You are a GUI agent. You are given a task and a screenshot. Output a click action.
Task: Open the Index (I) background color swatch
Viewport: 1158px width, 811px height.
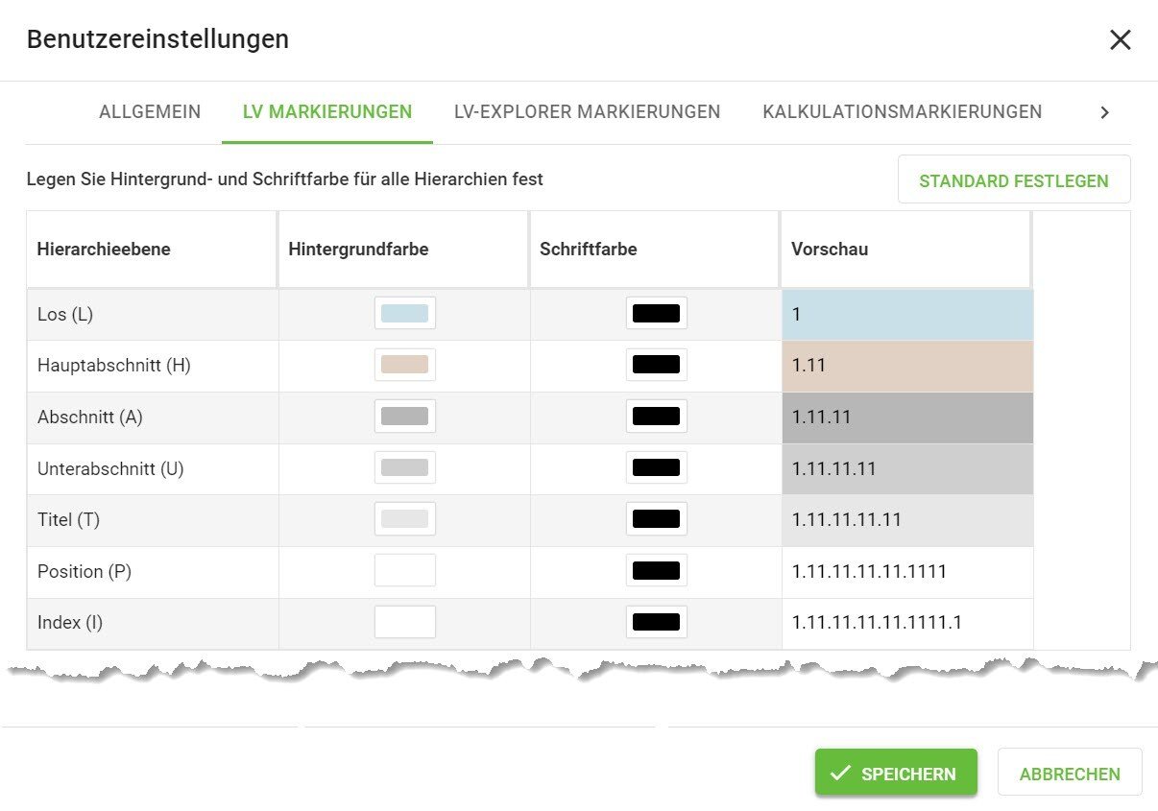404,622
